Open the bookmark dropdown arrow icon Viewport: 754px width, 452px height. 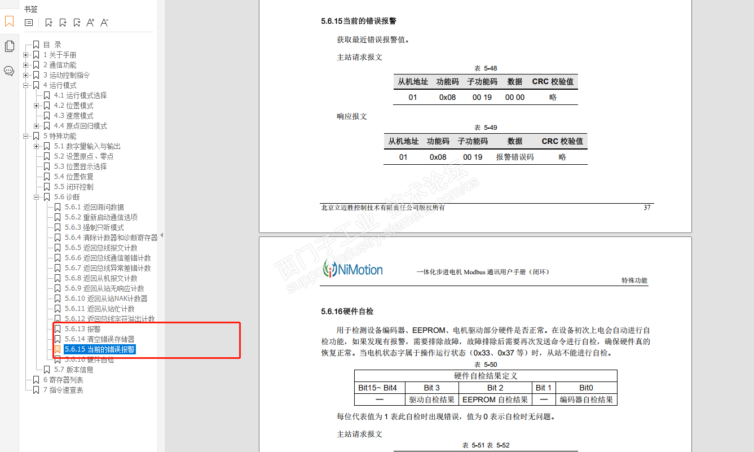(77, 23)
